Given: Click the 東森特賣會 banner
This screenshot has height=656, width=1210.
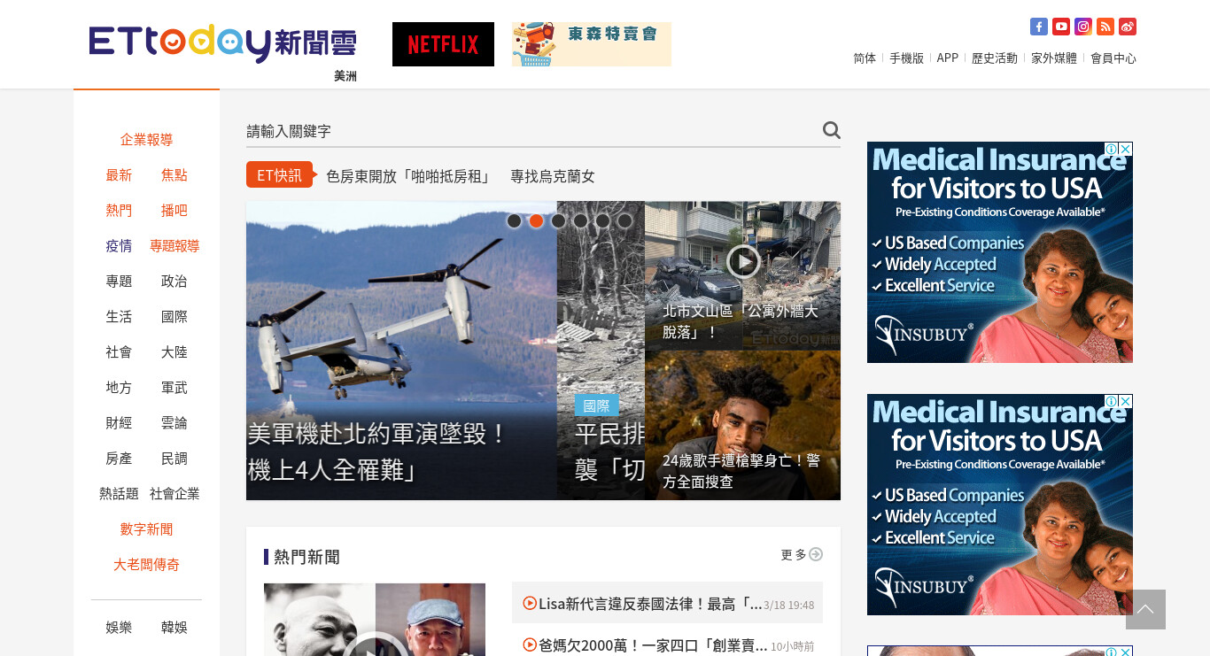Looking at the screenshot, I should (x=592, y=44).
